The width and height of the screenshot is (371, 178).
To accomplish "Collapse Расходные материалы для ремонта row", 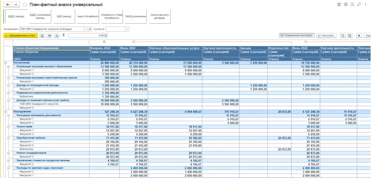I will 9,115.
